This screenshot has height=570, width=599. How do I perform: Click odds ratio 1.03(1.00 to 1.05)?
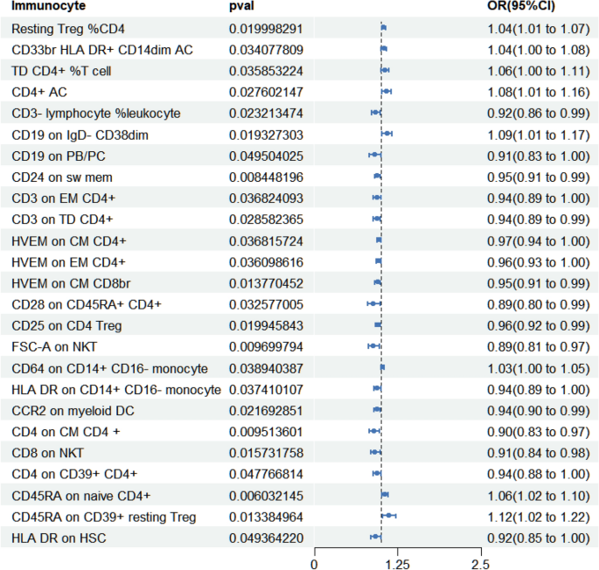click(x=539, y=369)
